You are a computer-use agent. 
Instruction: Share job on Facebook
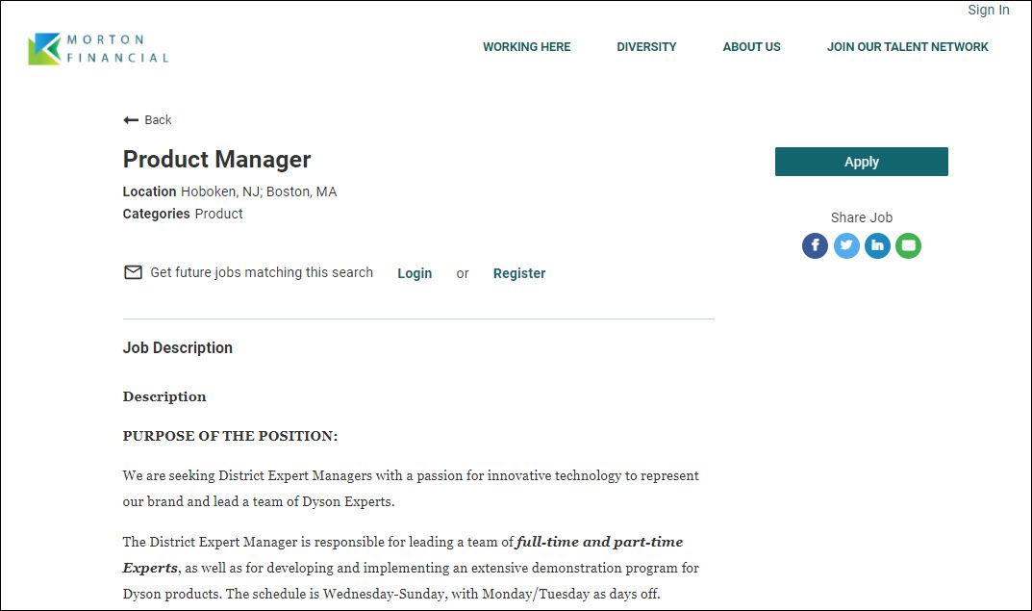pos(815,246)
